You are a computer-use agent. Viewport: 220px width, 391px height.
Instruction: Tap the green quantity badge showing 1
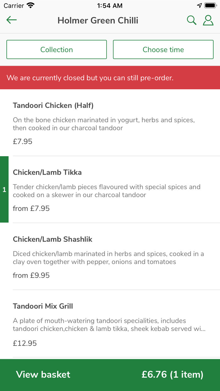pos(4,190)
